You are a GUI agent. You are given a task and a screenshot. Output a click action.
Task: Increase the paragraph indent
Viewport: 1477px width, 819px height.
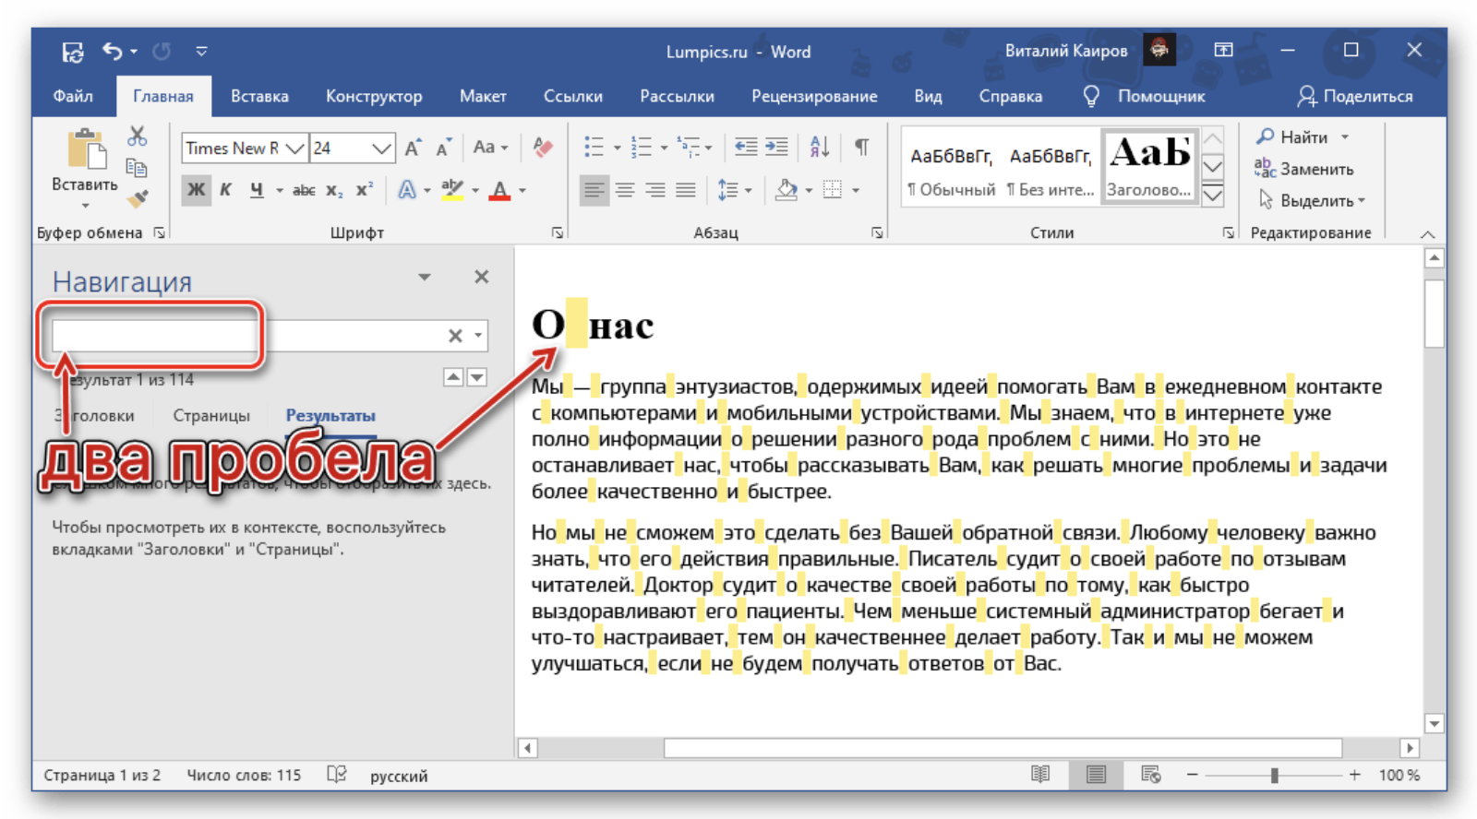[x=777, y=147]
